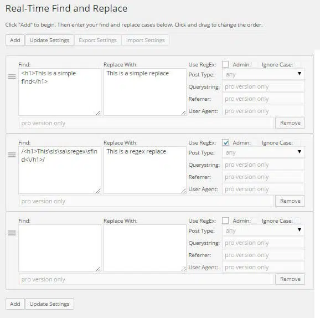Screen dimensions: 320x318
Task: Grab the third rule's drag handle icon
Action: [12, 233]
